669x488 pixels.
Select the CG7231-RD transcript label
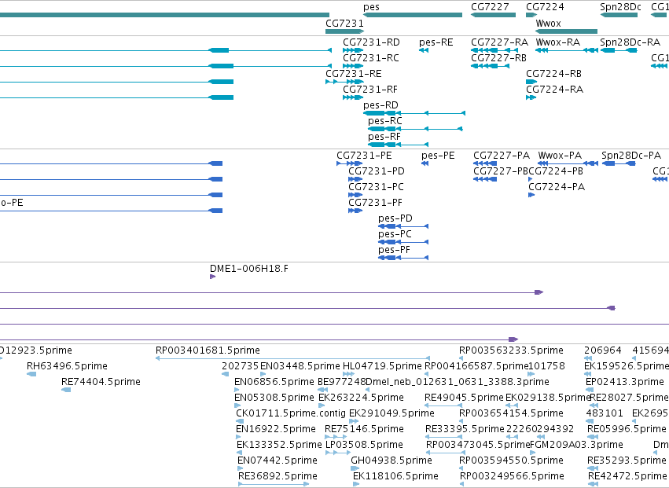(371, 42)
